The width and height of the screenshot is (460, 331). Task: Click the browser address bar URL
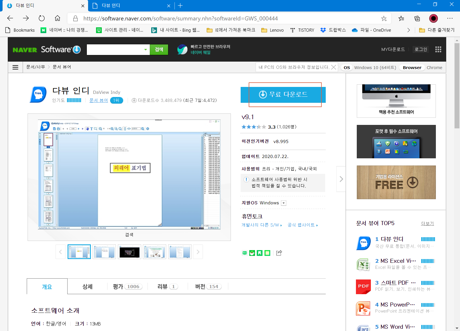pyautogui.click(x=181, y=18)
